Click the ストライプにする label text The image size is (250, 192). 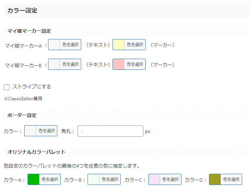pyautogui.click(x=32, y=87)
